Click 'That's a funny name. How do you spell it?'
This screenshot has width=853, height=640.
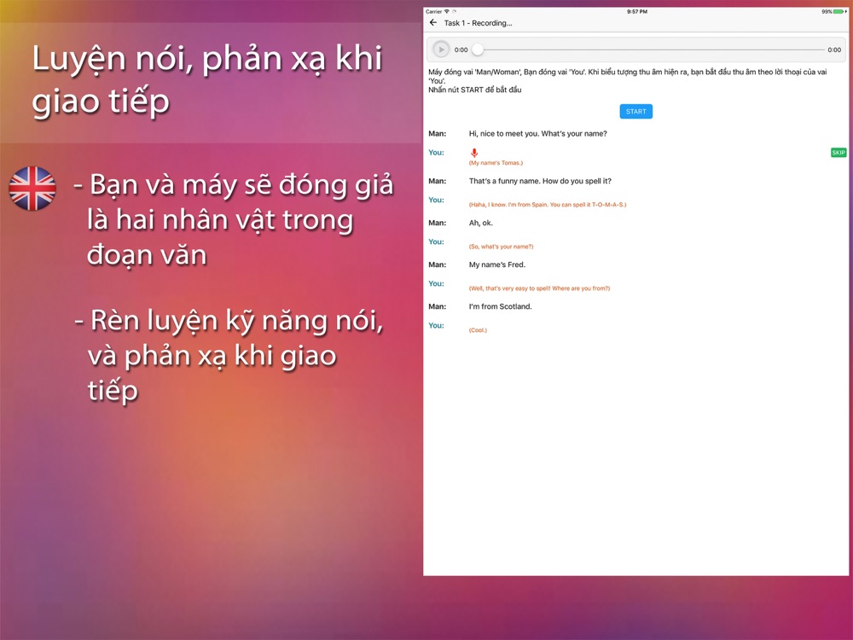point(540,181)
